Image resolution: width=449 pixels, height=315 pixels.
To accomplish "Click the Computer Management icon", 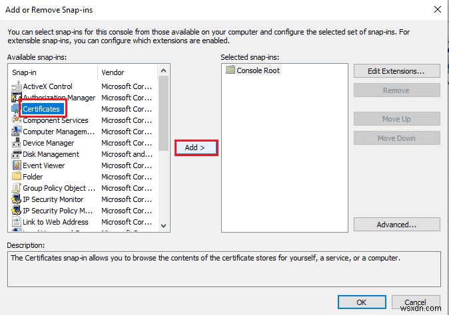I will pyautogui.click(x=17, y=132).
